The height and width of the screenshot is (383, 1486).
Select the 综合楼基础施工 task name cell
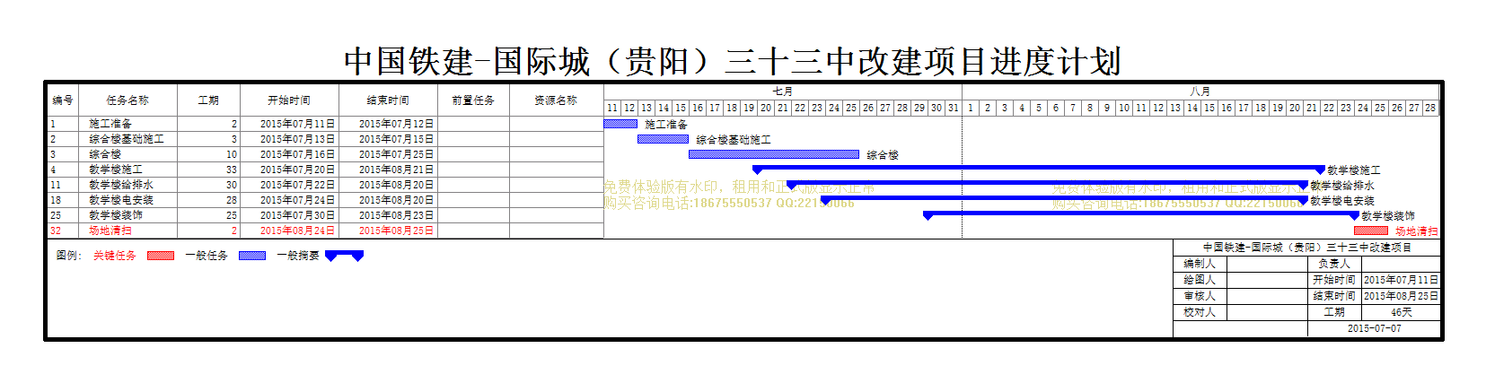click(x=127, y=139)
